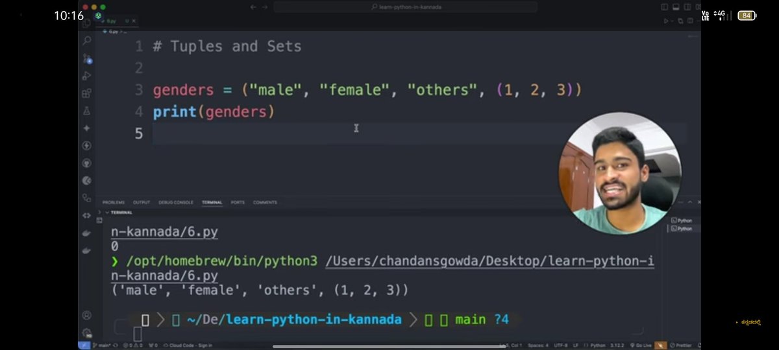Open the first Docker whale icon
The width and height of the screenshot is (779, 350).
87,233
